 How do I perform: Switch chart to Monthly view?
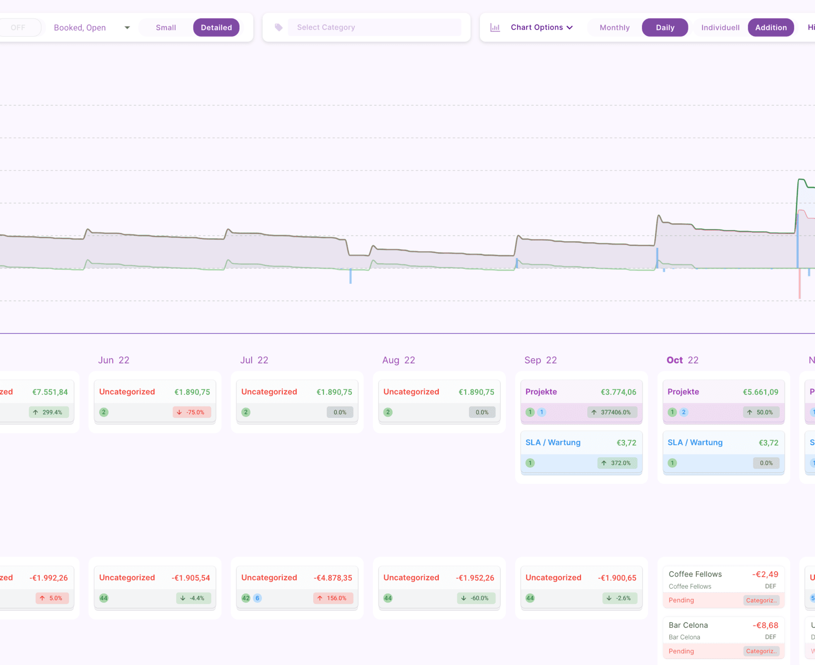coord(614,27)
